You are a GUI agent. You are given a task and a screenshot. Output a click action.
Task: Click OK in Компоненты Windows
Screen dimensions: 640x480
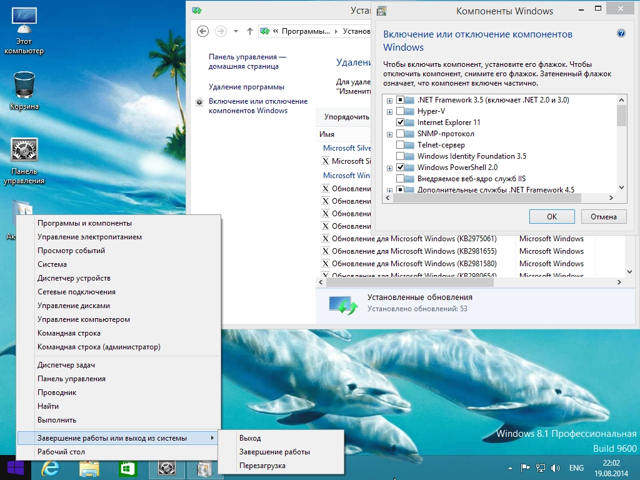(x=552, y=217)
